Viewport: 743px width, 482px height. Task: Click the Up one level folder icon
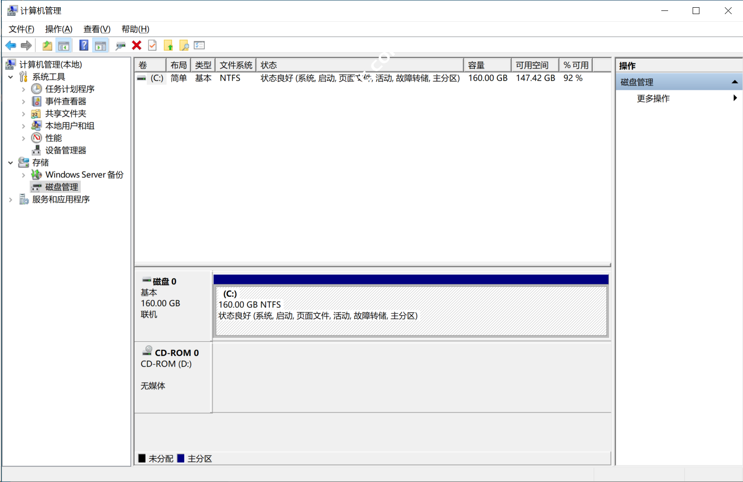[x=47, y=45]
